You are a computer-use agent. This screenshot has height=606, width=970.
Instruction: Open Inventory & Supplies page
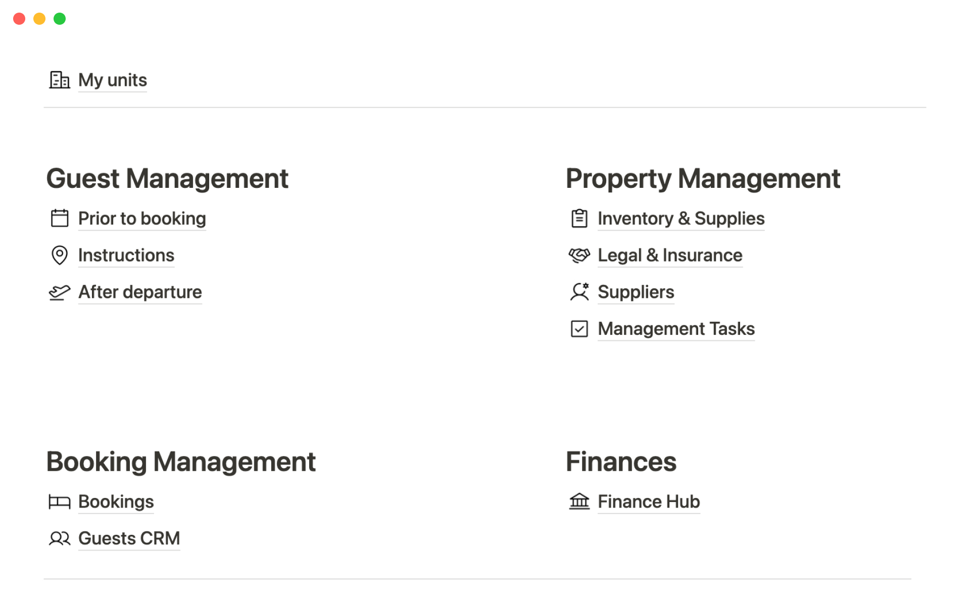click(681, 218)
